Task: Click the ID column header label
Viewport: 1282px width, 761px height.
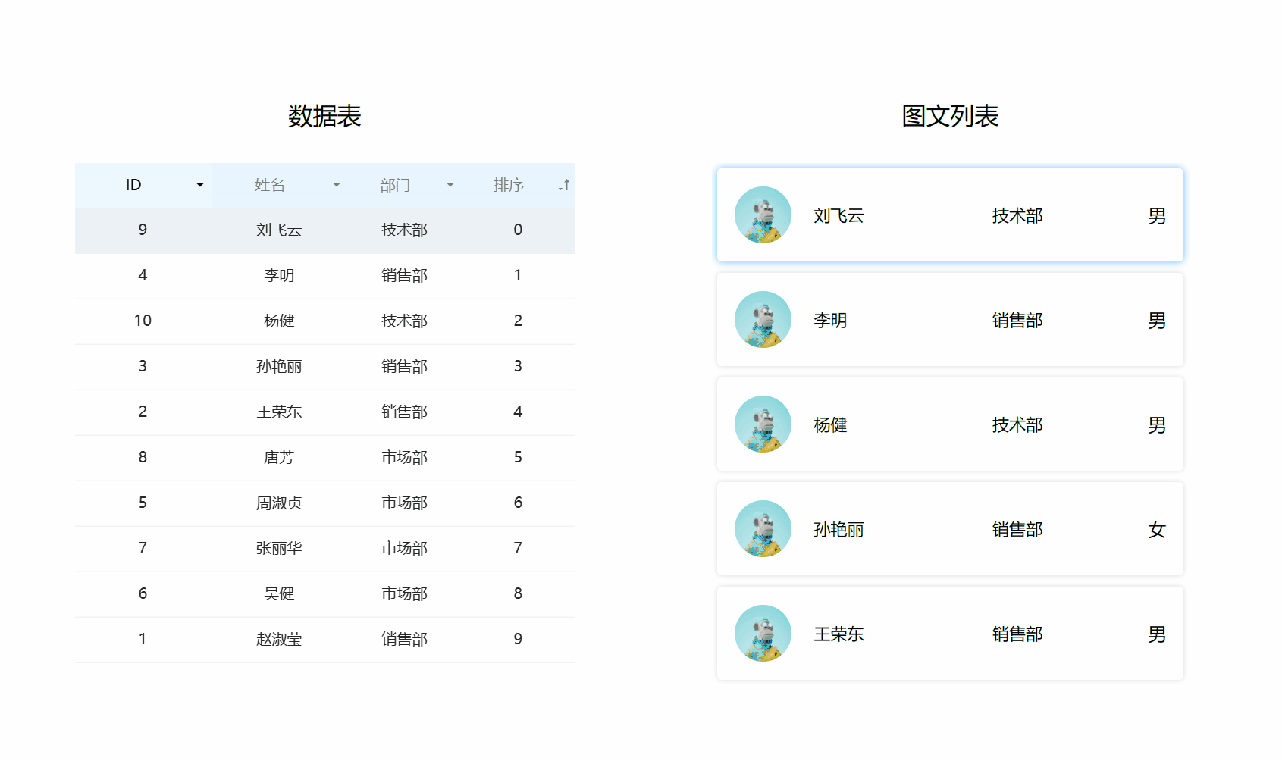Action: pos(133,185)
